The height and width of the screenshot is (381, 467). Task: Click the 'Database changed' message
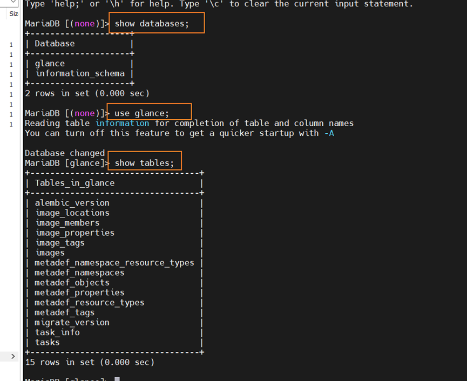click(65, 153)
